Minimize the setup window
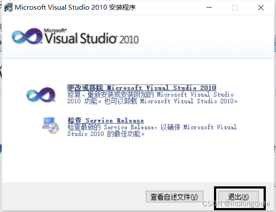Viewport: 276px width, 212px height. click(x=209, y=8)
